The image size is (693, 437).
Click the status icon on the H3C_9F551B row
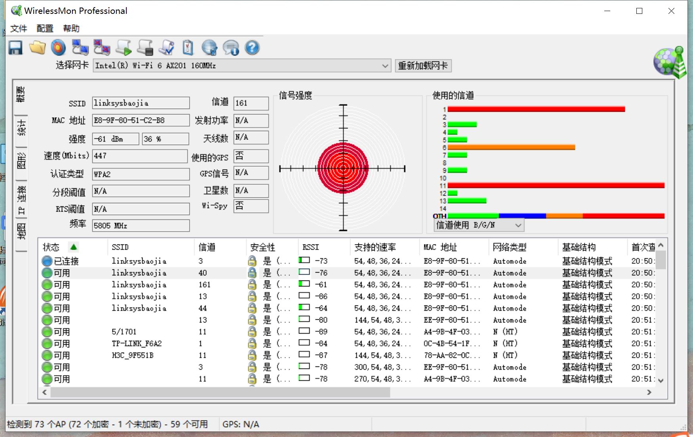pyautogui.click(x=47, y=355)
